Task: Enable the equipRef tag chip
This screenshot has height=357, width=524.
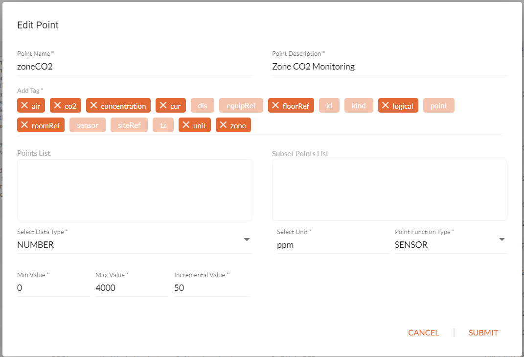Action: pos(241,105)
